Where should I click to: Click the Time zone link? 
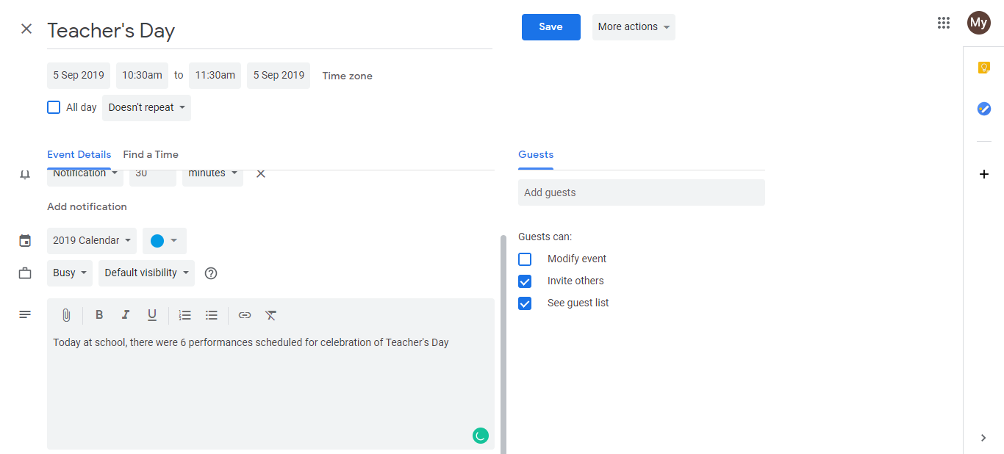pyautogui.click(x=348, y=76)
